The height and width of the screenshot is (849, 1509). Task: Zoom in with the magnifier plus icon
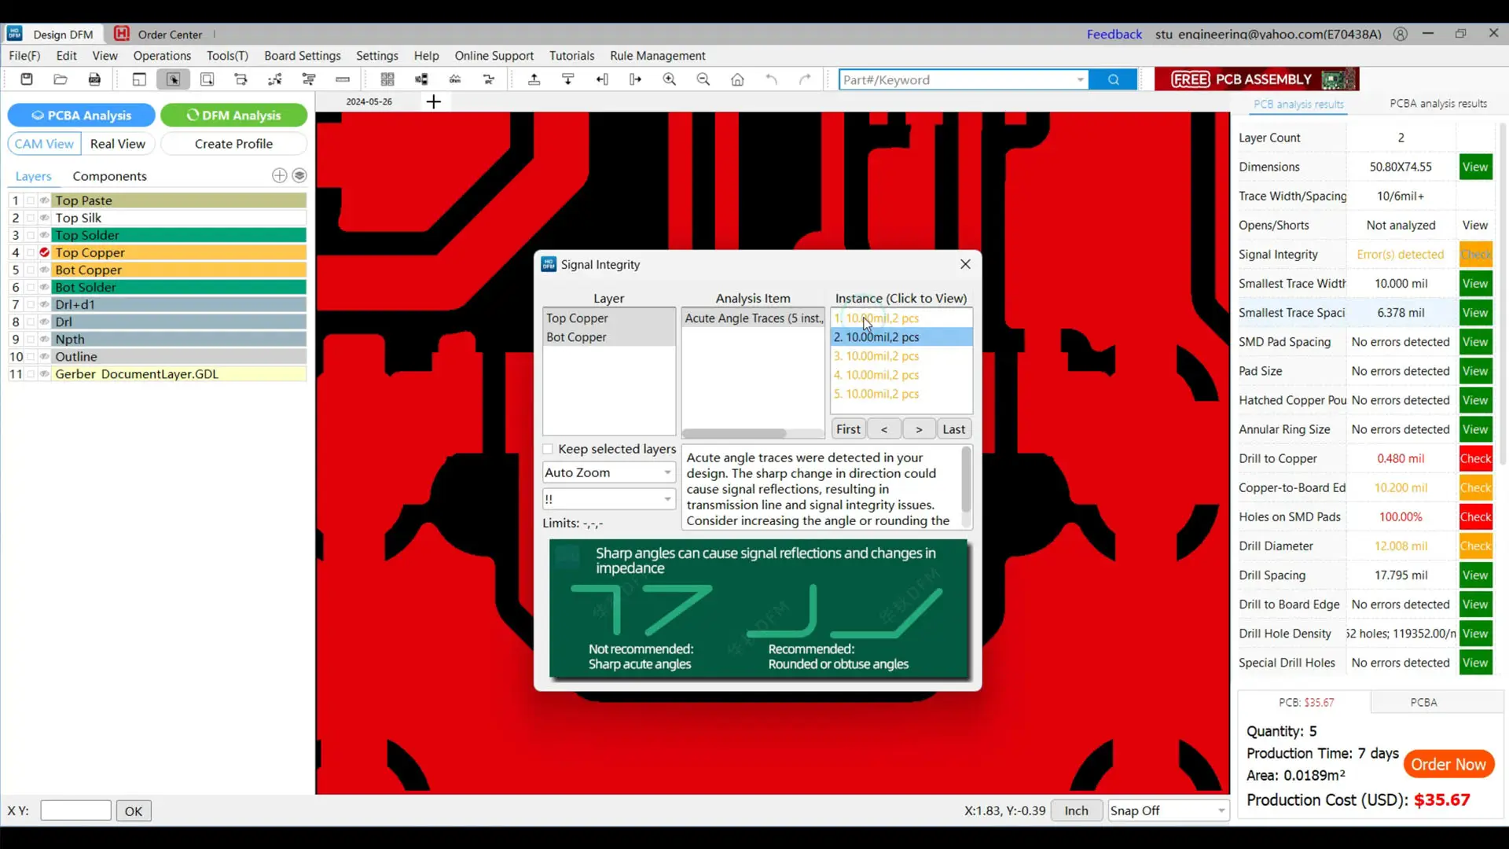click(670, 79)
